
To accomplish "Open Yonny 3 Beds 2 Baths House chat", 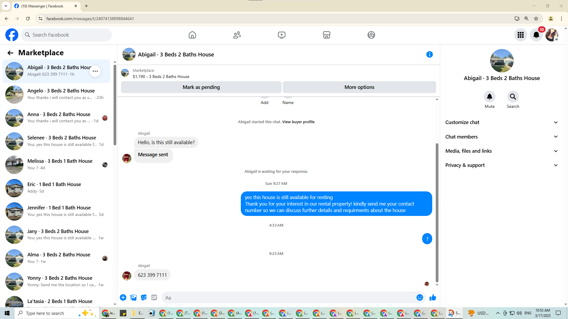I will click(56, 281).
